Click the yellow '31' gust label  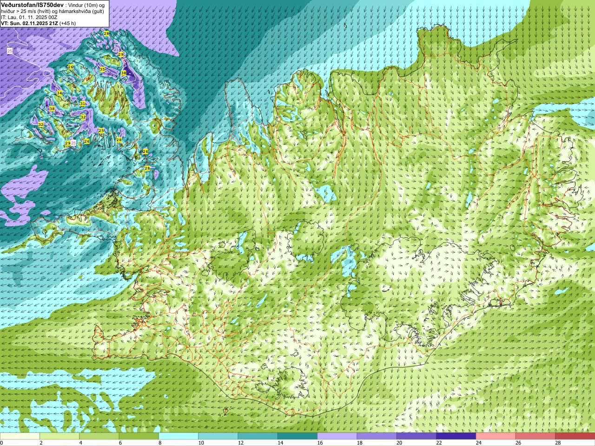coord(82,104)
